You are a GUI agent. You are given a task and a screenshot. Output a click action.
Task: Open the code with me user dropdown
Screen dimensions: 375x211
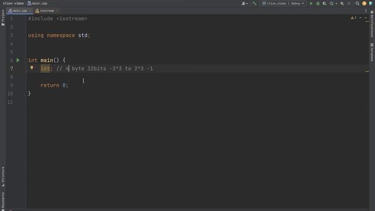click(x=245, y=4)
